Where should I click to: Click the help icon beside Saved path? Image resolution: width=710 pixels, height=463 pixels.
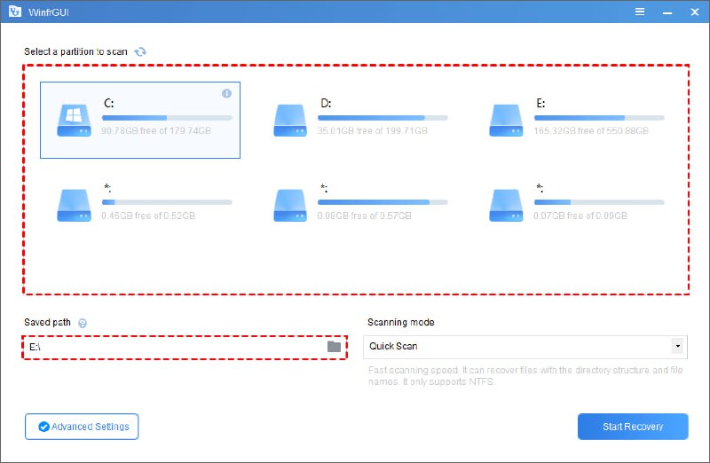click(83, 323)
